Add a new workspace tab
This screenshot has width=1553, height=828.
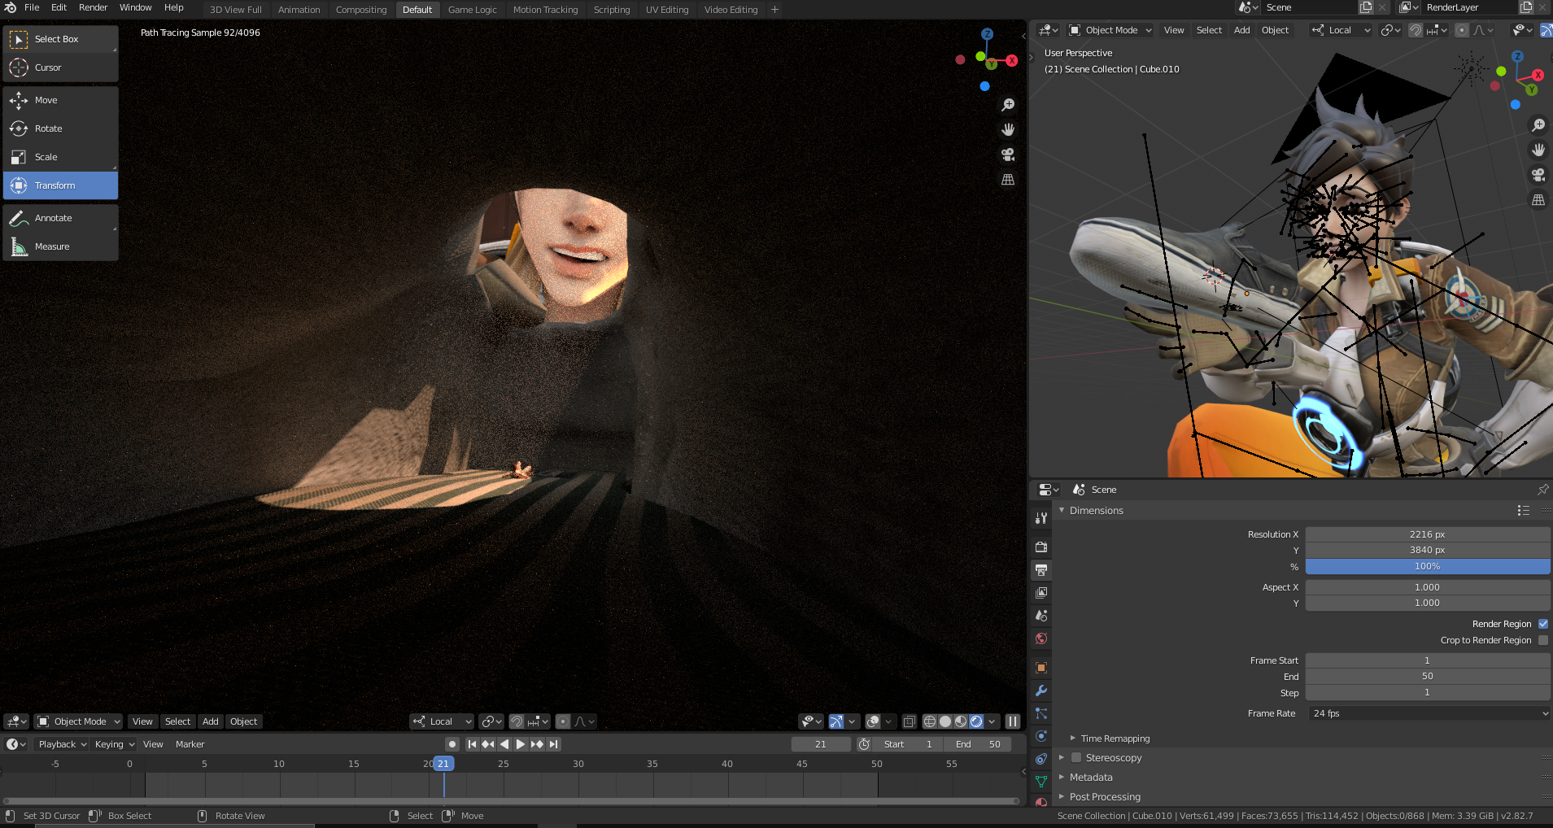[x=774, y=10]
